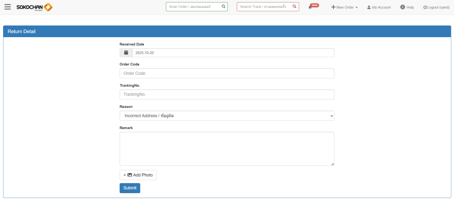Click the My Account person icon
The image size is (454, 206).
point(369,8)
